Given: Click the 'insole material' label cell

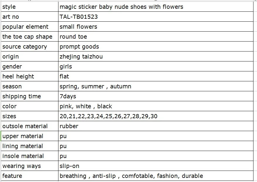Looking at the screenshot, I should (x=29, y=156).
